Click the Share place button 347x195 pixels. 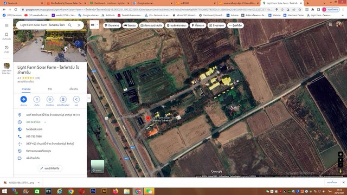click(76, 99)
